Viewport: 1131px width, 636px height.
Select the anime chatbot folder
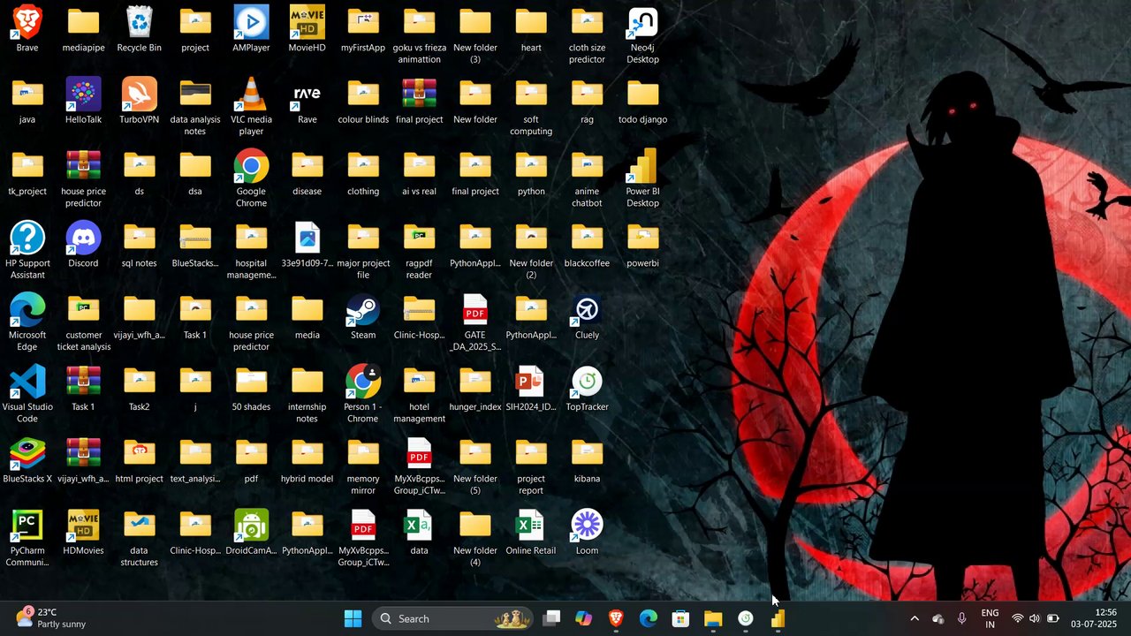(x=587, y=178)
